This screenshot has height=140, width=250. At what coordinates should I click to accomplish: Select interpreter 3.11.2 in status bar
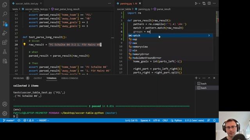195,120
